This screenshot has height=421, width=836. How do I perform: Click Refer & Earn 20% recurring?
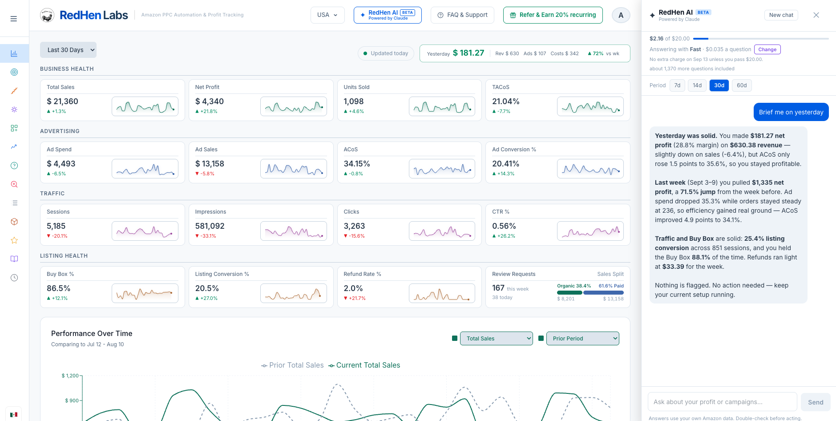[553, 15]
